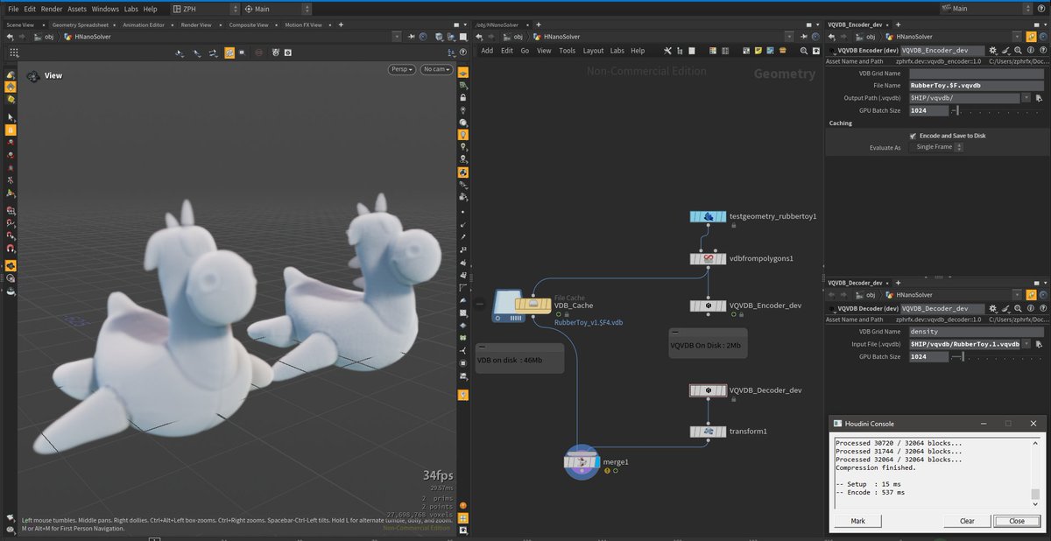The width and height of the screenshot is (1051, 541).
Task: Open the info icon for the VQVDB Encoder node
Action: point(1030,51)
